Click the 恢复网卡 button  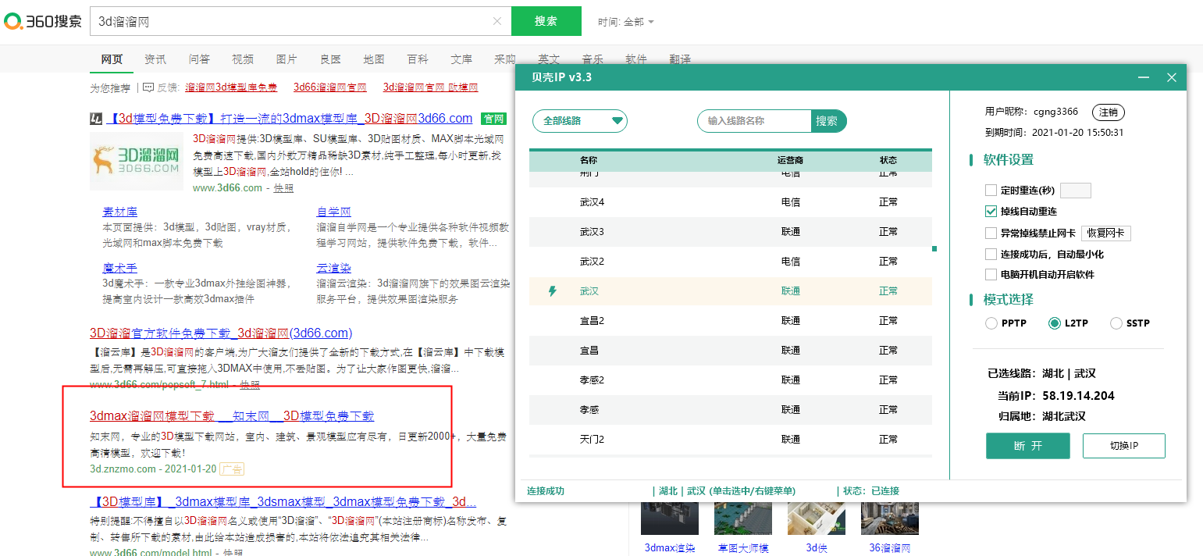(x=1106, y=233)
